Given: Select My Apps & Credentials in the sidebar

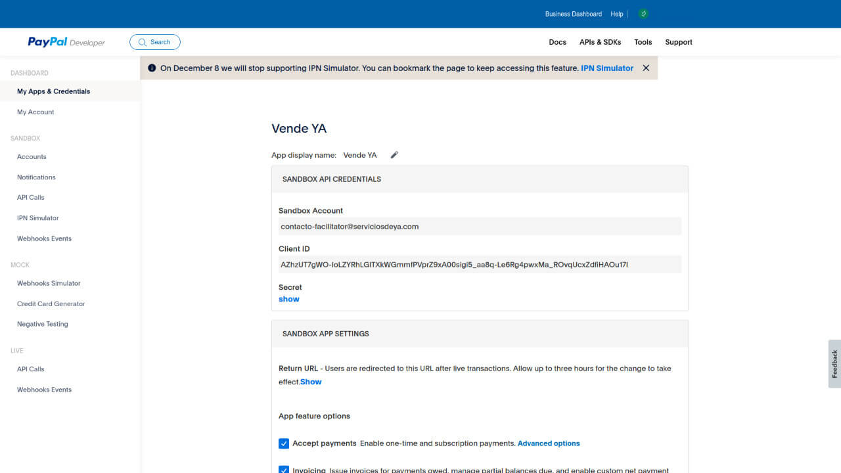Looking at the screenshot, I should click(70, 91).
